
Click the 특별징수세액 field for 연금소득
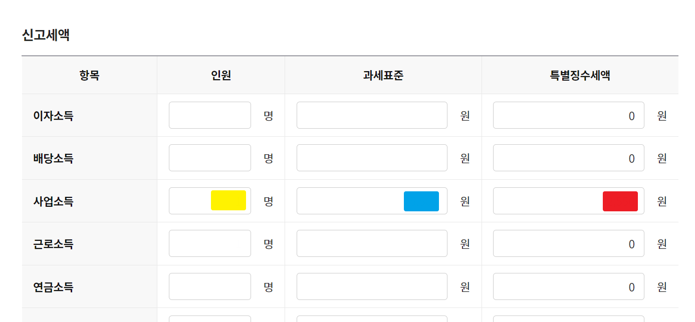pyautogui.click(x=568, y=286)
